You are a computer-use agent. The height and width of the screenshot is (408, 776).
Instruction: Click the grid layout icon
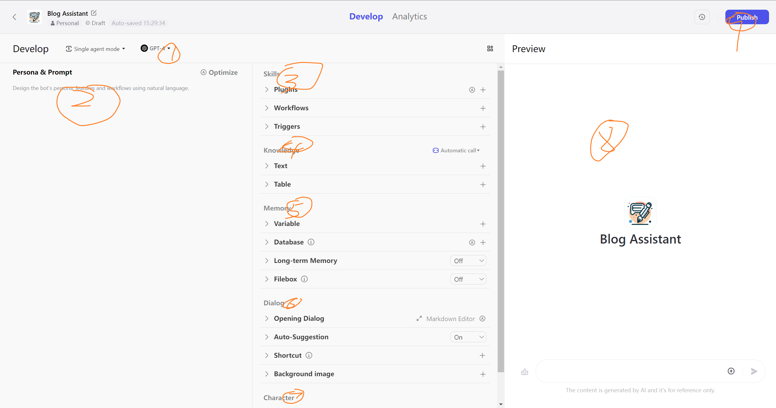tap(490, 48)
